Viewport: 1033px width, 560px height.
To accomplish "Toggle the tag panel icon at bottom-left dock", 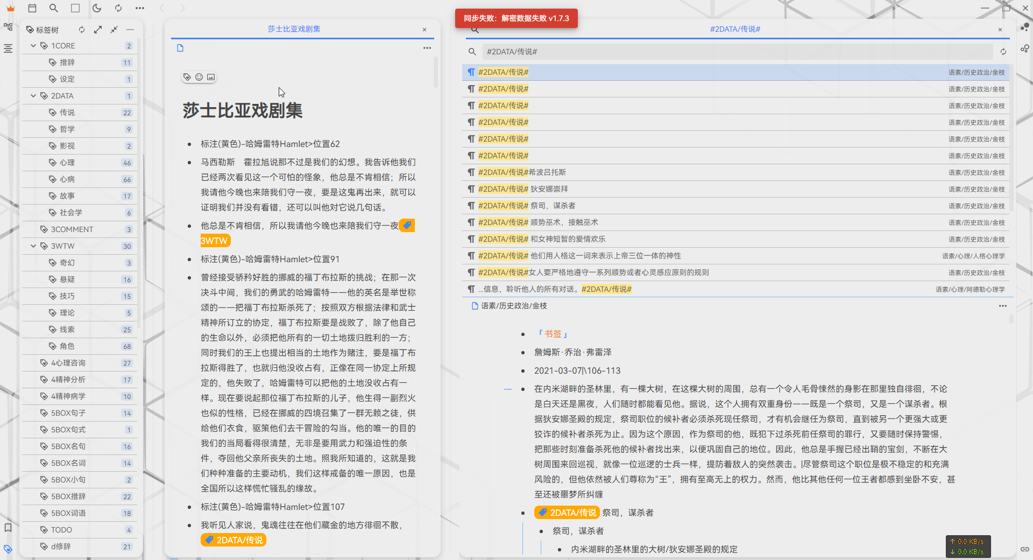I will pyautogui.click(x=8, y=549).
